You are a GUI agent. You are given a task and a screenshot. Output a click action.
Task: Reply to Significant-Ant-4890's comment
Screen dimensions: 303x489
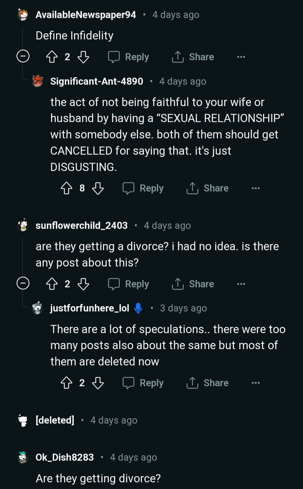(143, 188)
